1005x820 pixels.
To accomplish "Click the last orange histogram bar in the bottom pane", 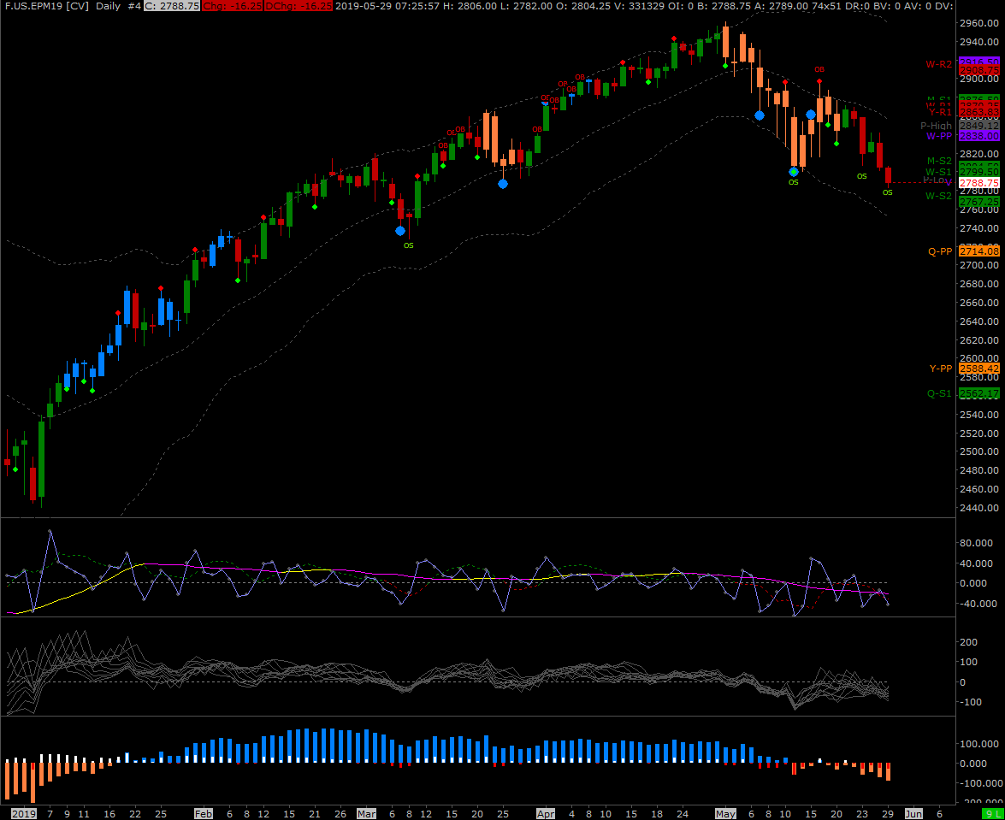I will pyautogui.click(x=889, y=771).
